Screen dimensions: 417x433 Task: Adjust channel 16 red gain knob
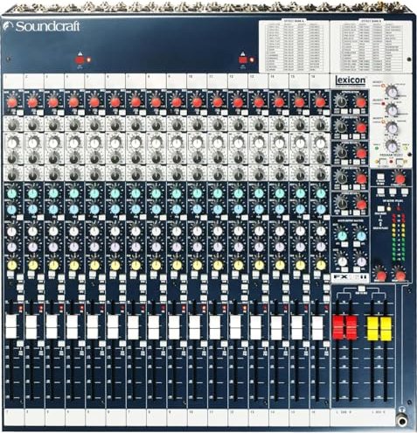click(320, 102)
